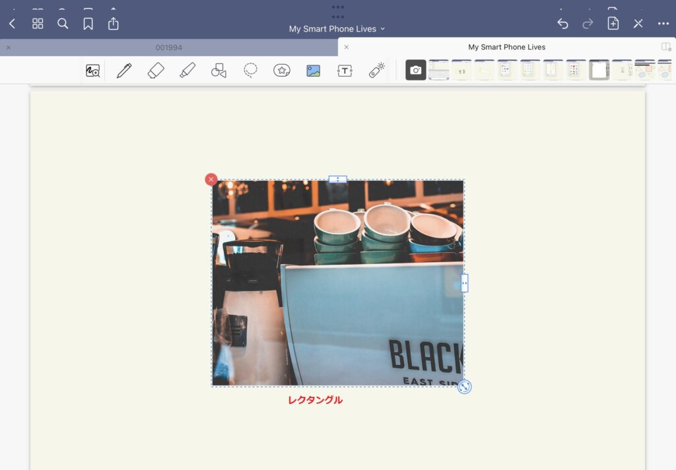This screenshot has height=470, width=676.
Task: Toggle read-only mode with the crossed pen icon
Action: click(x=638, y=24)
